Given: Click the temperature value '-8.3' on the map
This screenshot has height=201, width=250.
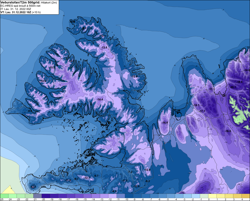Looking at the screenshot, I should pos(114,191).
